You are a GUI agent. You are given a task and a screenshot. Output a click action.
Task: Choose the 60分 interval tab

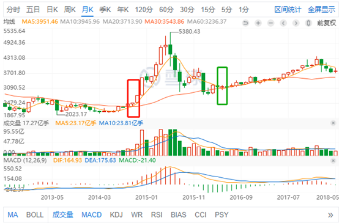point(166,10)
